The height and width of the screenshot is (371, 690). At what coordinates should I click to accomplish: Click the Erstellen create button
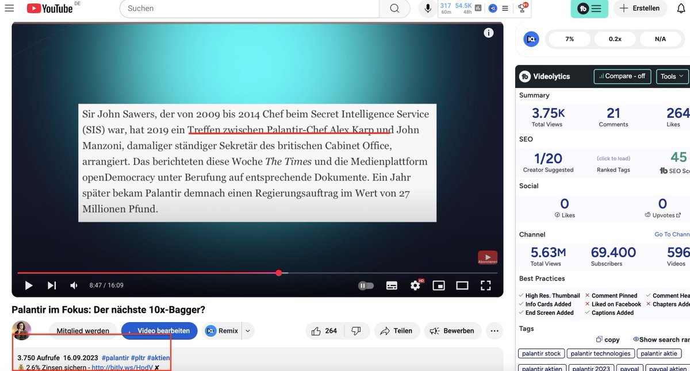pos(641,9)
